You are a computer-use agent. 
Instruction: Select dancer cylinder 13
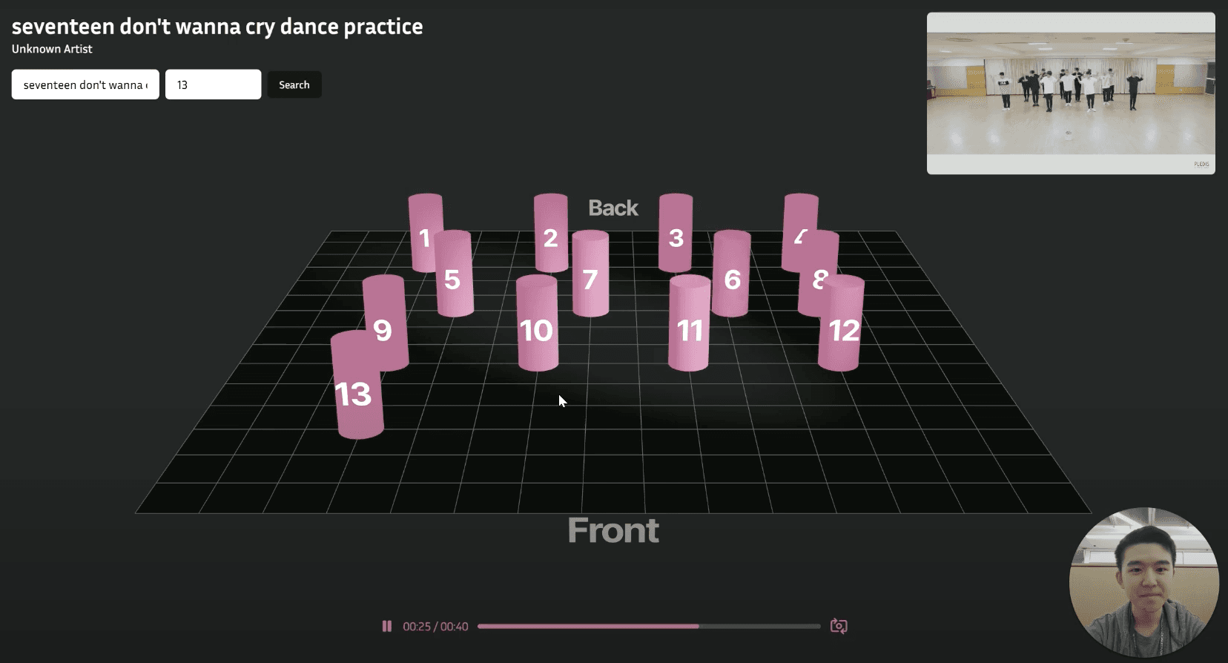[x=357, y=385]
